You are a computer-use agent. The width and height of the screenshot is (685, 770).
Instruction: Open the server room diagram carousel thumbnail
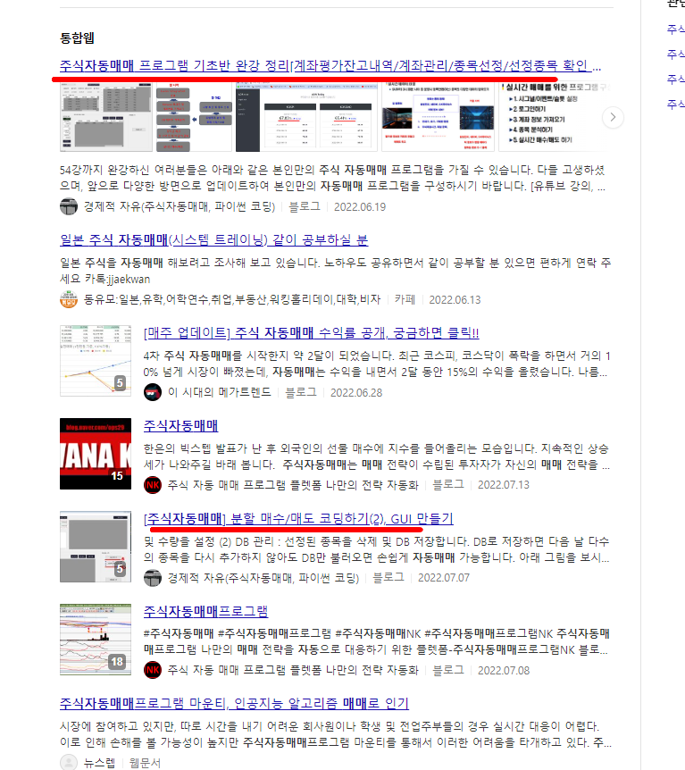pyautogui.click(x=438, y=117)
